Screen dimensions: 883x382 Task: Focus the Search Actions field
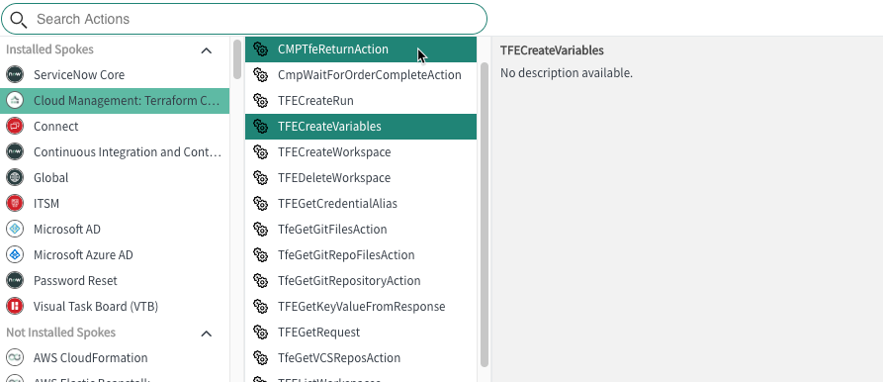(x=244, y=19)
